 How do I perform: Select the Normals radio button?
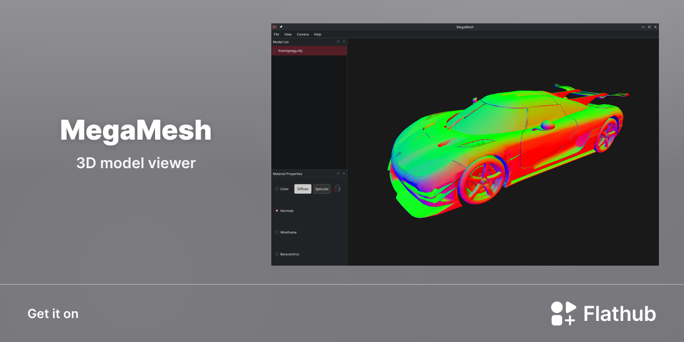coord(277,210)
